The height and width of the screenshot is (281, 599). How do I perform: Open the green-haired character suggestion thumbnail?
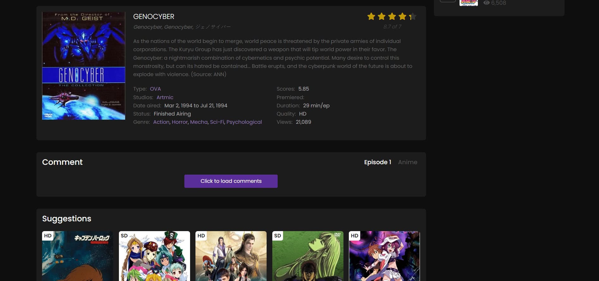click(308, 256)
